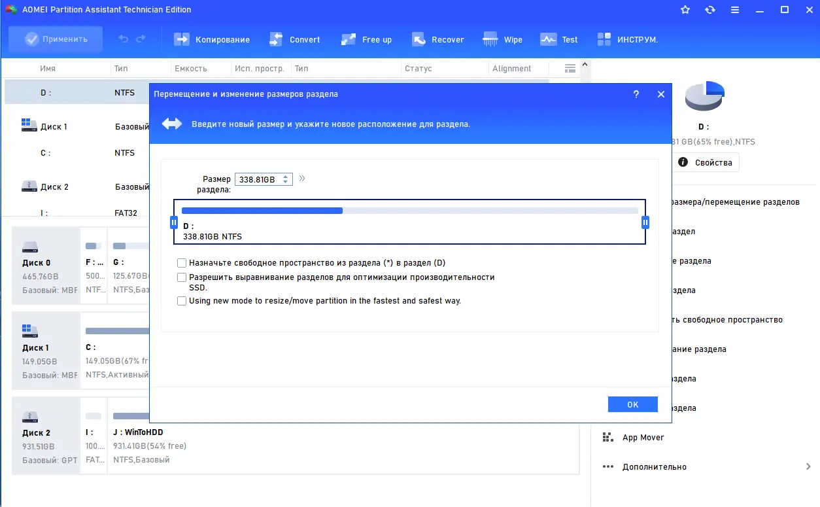Image resolution: width=820 pixels, height=507 pixels.
Task: Expand advanced size options double chevron
Action: [302, 179]
